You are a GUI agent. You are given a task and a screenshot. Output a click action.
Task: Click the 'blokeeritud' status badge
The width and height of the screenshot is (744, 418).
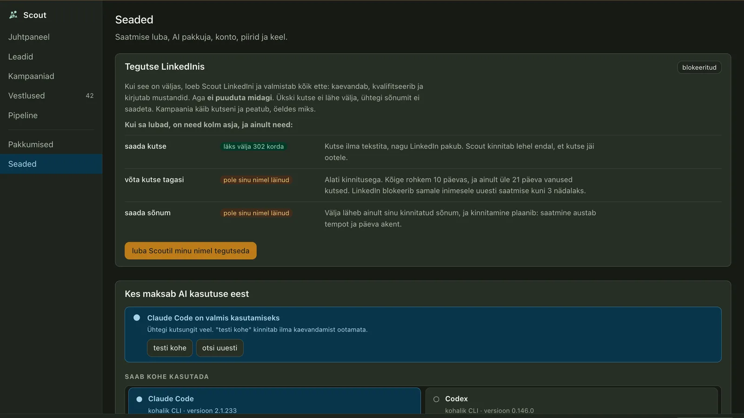(x=699, y=67)
